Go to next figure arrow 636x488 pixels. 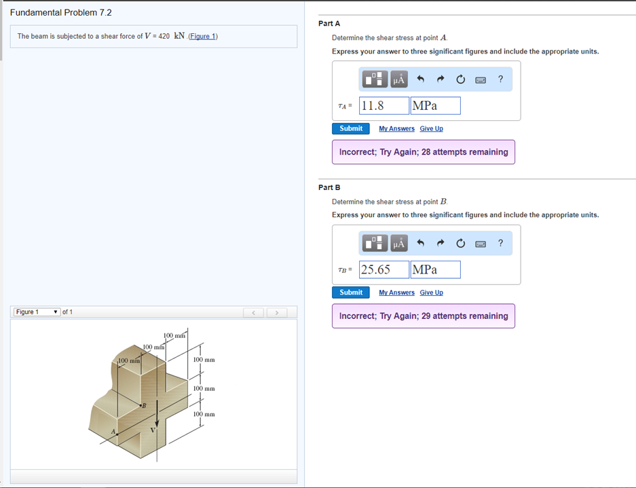pyautogui.click(x=277, y=312)
